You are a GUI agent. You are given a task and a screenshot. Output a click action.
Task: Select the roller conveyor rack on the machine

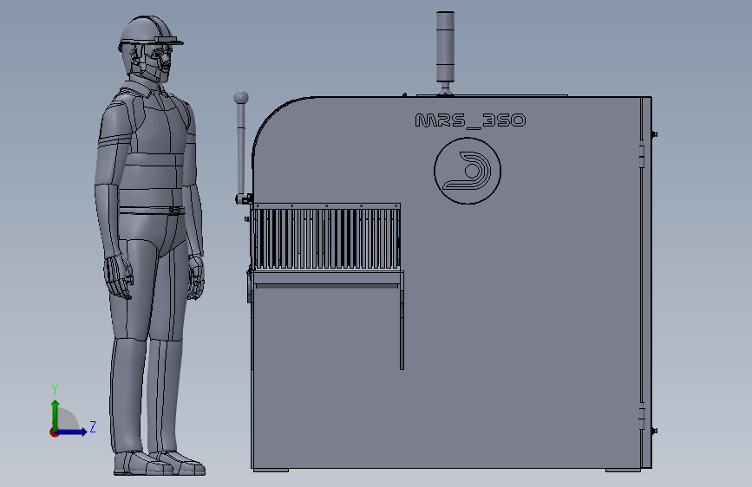(326, 237)
